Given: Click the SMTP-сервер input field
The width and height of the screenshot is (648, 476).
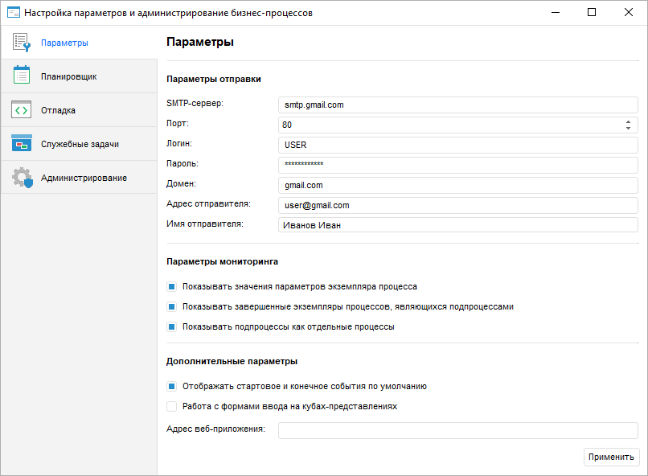Looking at the screenshot, I should coord(457,105).
